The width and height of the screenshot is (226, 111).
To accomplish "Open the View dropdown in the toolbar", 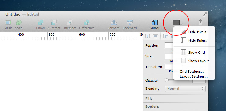I will point(177,23).
